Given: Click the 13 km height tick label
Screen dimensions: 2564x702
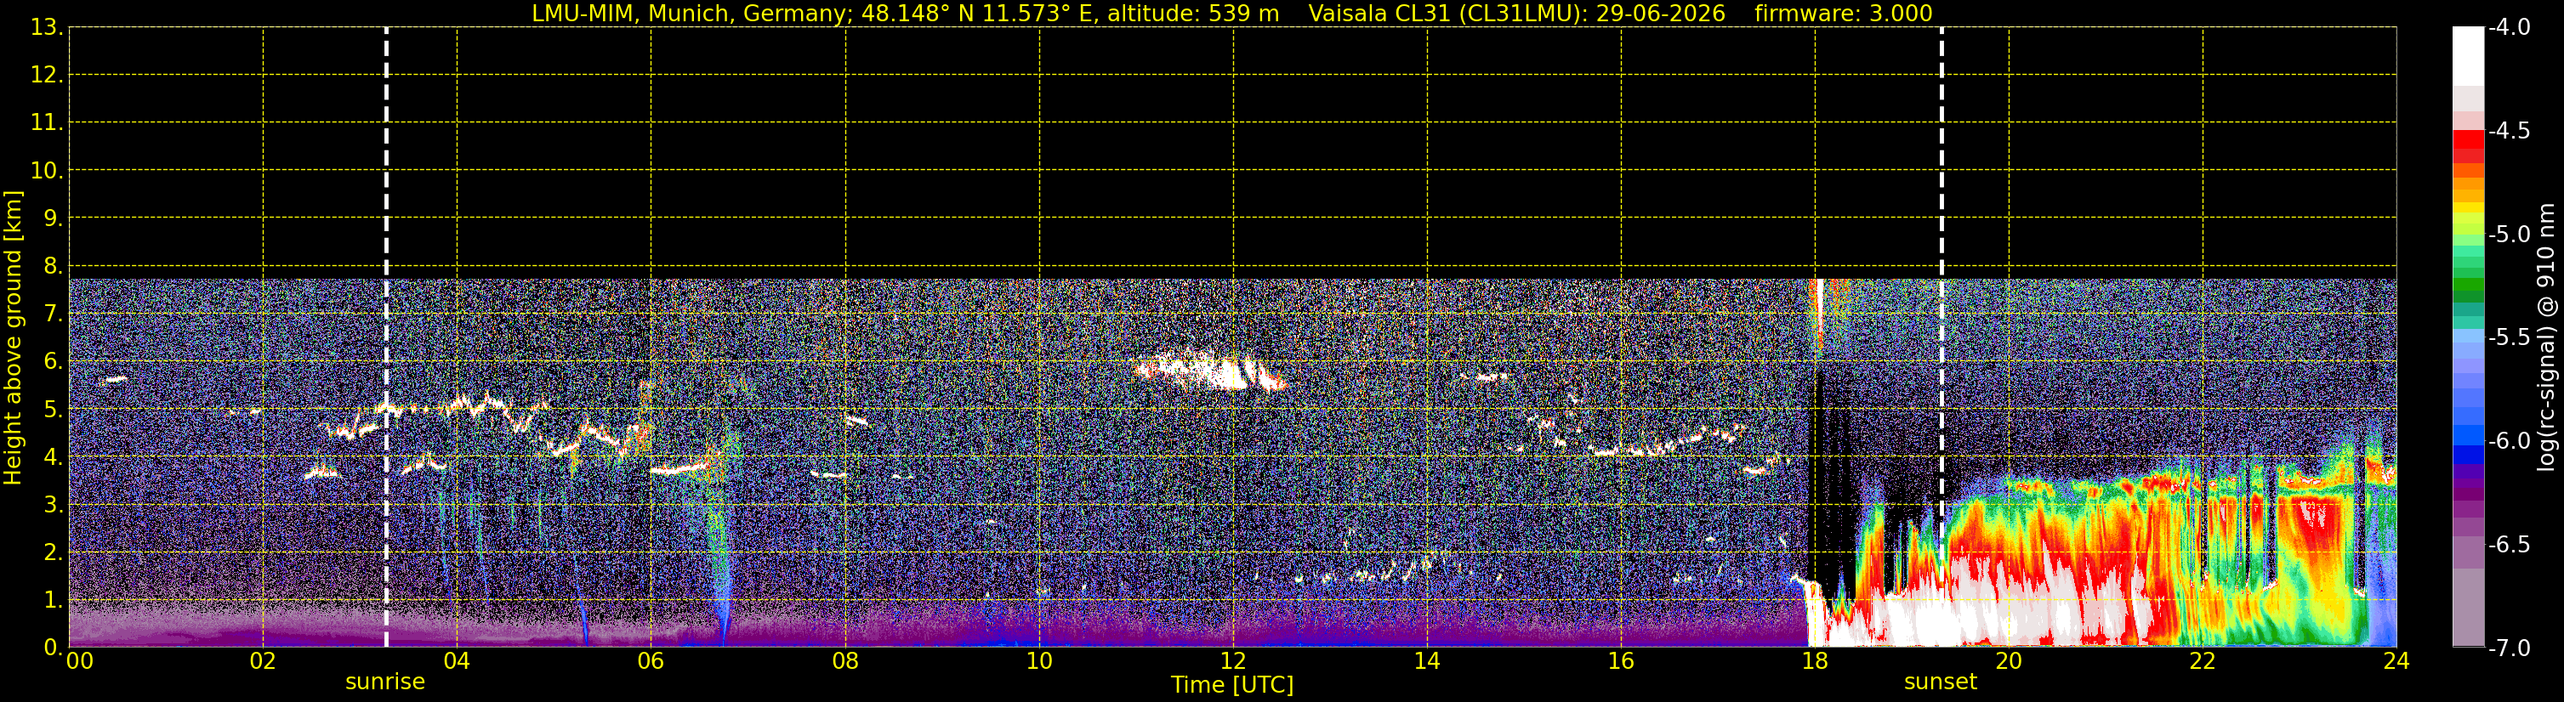Looking at the screenshot, I should (x=46, y=27).
